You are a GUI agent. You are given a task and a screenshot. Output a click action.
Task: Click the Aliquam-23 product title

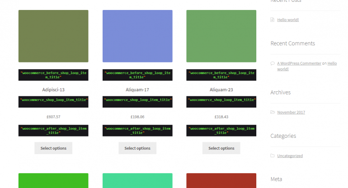click(x=221, y=89)
